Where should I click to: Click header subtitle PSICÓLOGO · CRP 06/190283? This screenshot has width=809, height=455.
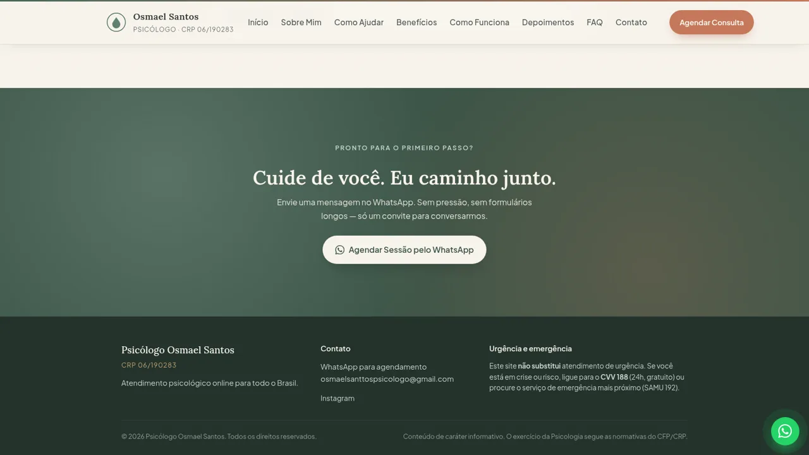pos(183,30)
